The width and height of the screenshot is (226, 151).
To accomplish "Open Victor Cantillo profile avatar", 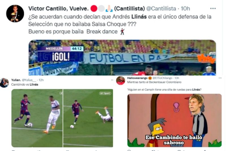I will (x=15, y=13).
